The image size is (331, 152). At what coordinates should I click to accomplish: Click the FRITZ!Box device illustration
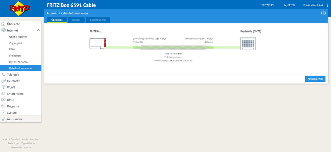pyautogui.click(x=98, y=44)
